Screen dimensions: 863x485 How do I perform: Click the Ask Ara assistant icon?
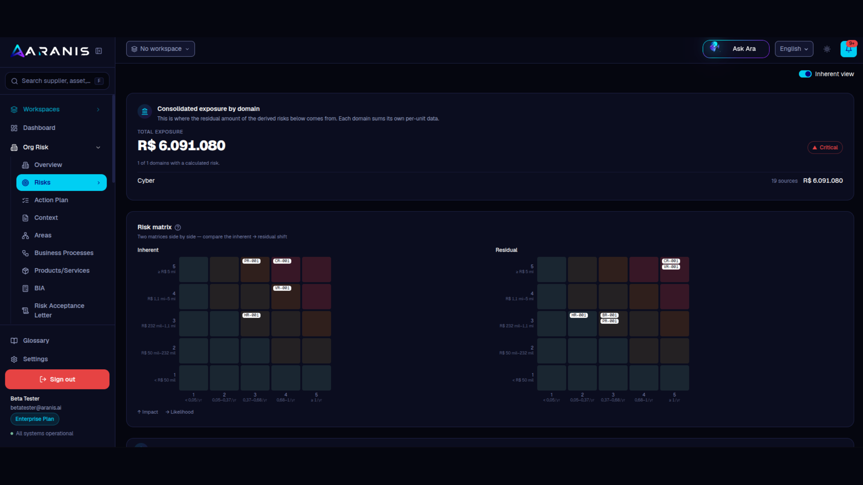pos(714,48)
